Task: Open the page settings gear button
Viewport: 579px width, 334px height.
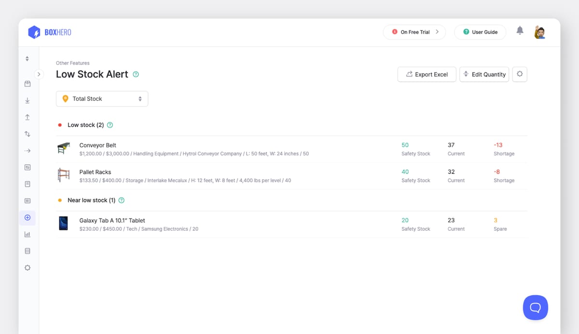Action: 520,74
